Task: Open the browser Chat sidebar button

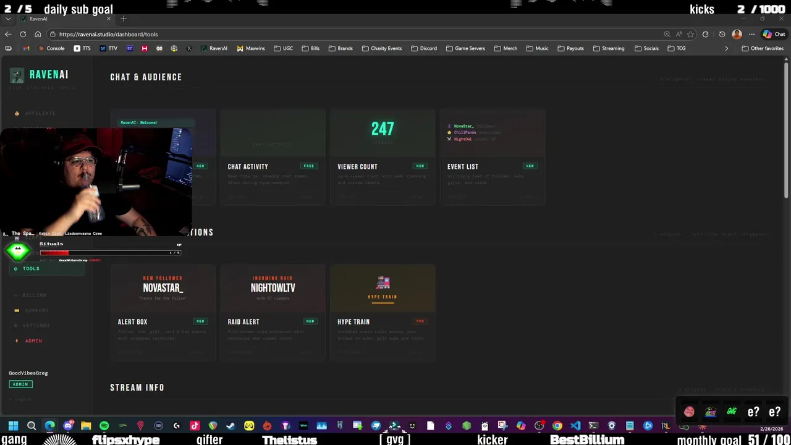Action: [x=774, y=34]
